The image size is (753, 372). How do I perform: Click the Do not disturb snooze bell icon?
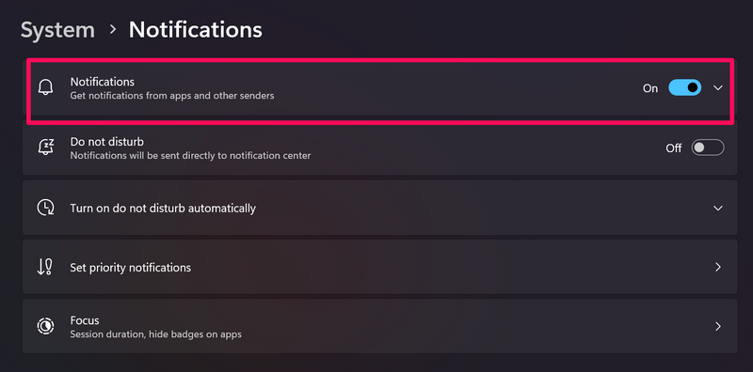pos(45,147)
